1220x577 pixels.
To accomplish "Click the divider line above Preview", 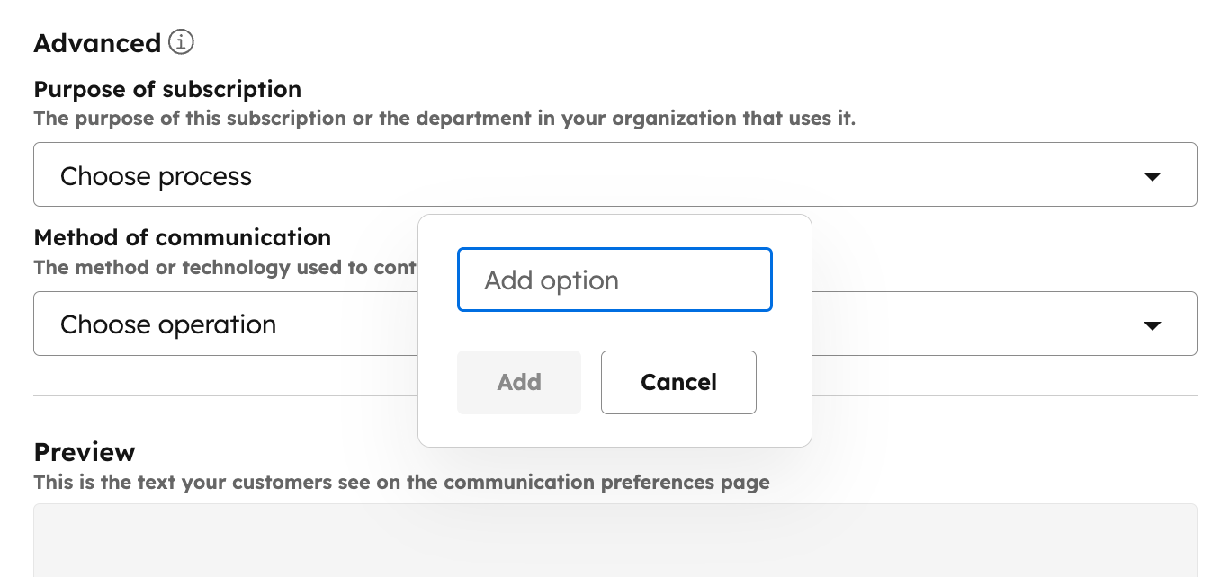I will 225,395.
